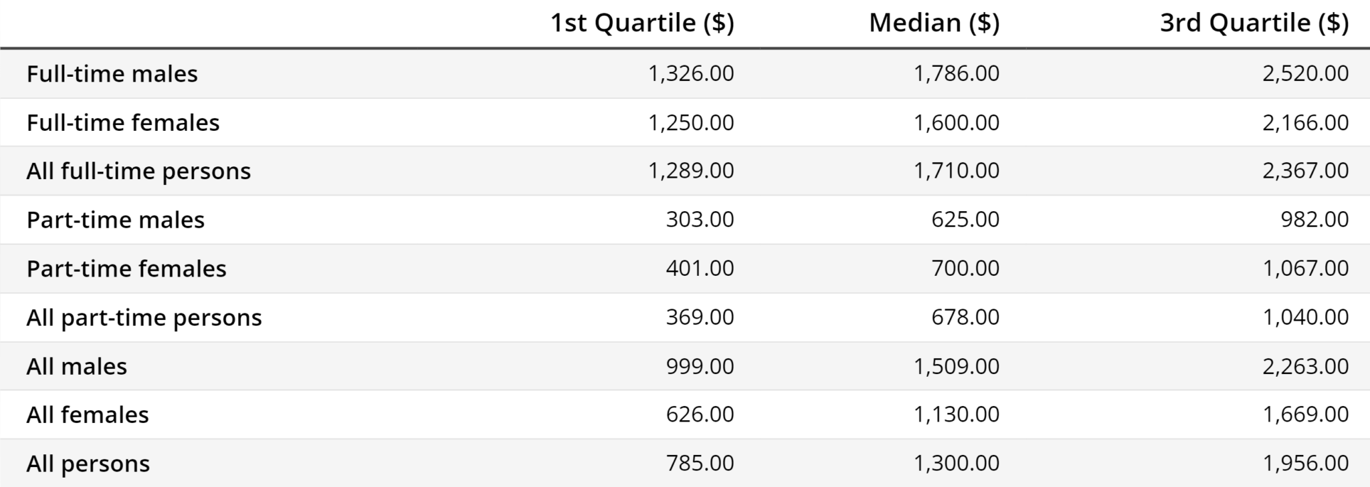Click the All persons row label
Screen dimensions: 1370x487
click(88, 464)
